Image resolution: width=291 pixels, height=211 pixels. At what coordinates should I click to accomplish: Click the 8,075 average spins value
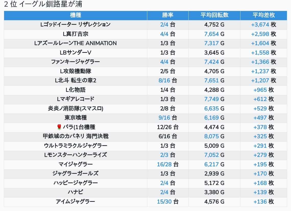click(211, 136)
